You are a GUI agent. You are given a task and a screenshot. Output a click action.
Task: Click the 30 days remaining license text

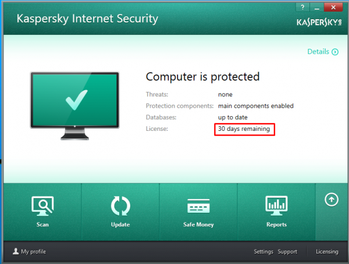point(244,129)
